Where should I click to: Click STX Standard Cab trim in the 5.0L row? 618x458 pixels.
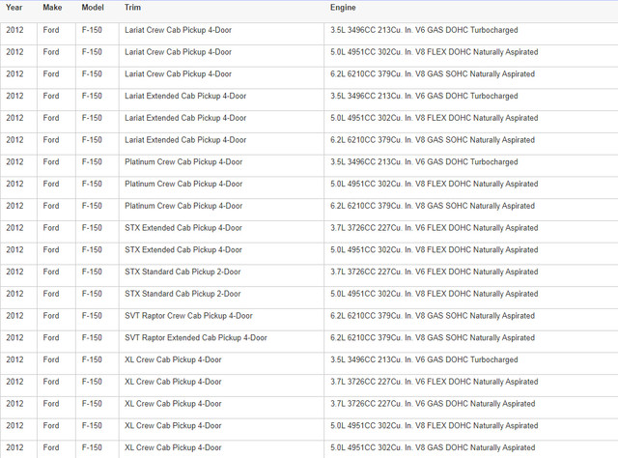183,294
